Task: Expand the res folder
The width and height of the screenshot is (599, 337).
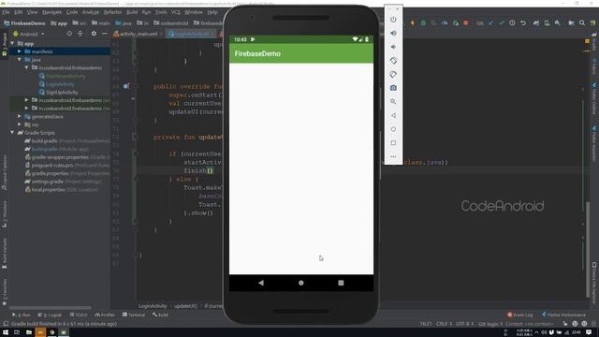Action: coord(20,125)
